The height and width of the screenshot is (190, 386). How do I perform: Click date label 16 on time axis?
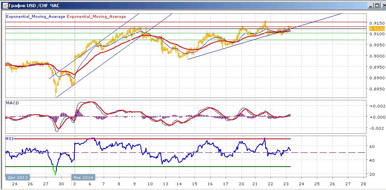(x=210, y=184)
